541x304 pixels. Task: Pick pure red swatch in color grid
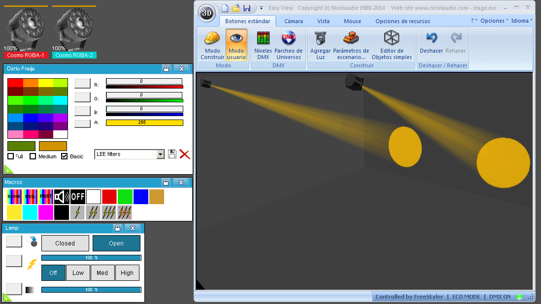(x=16, y=83)
